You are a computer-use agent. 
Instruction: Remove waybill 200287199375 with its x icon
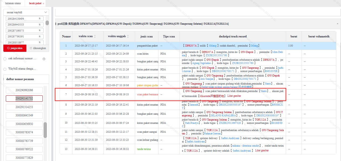pyautogui.click(x=39, y=30)
